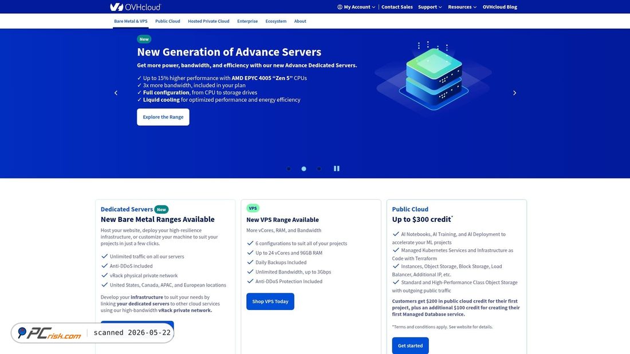630x354 pixels.
Task: Click 'New Generation of Advance Servers' heading
Action: (229, 52)
